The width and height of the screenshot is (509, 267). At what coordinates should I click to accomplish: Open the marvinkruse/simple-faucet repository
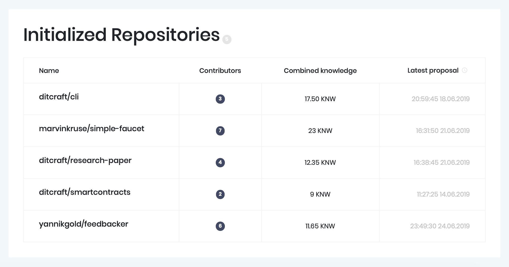[x=91, y=129]
